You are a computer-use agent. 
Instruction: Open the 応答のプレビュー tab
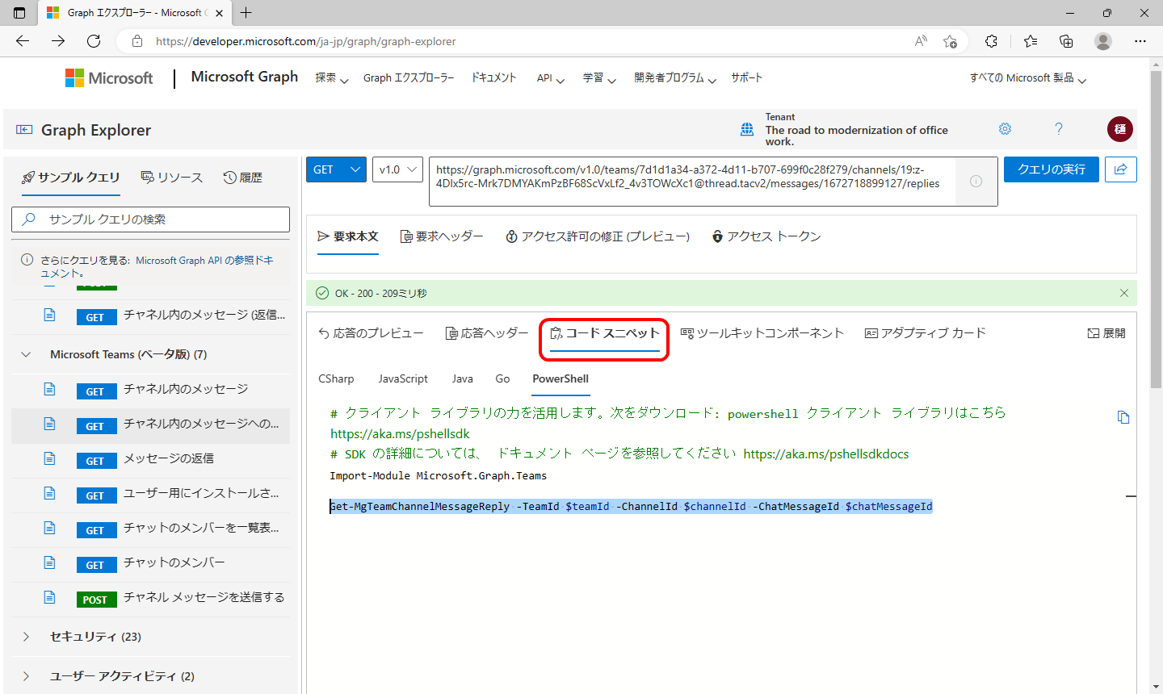click(371, 333)
